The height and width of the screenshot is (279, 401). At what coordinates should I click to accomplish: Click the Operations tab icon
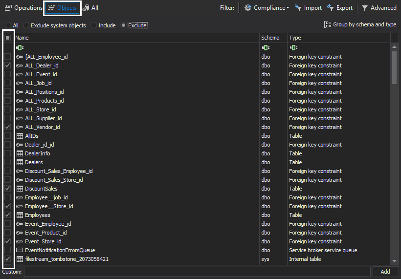coord(8,8)
